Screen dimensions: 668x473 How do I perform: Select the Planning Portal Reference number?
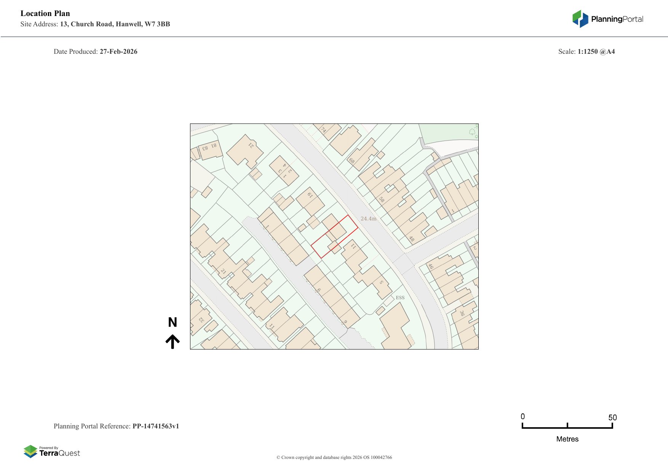pyautogui.click(x=155, y=426)
